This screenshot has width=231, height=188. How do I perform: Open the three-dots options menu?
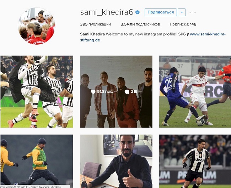click(193, 12)
